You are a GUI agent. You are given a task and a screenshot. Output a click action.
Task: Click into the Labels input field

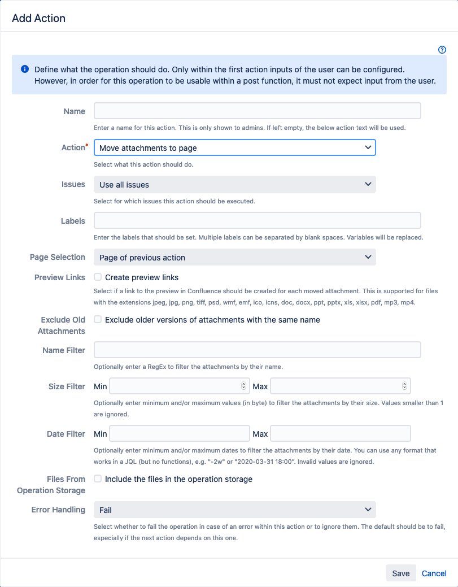(x=257, y=220)
